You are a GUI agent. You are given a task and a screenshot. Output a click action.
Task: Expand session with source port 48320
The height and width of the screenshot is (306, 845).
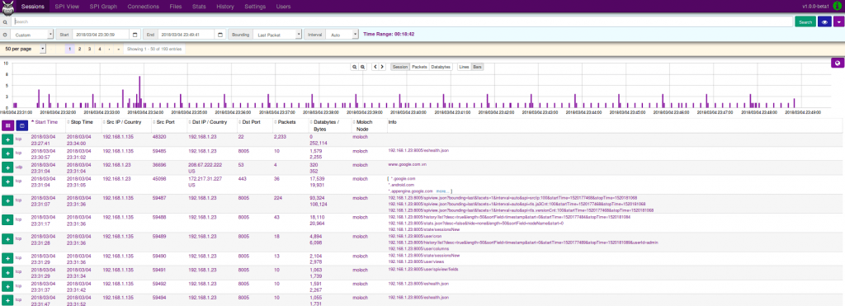point(7,139)
